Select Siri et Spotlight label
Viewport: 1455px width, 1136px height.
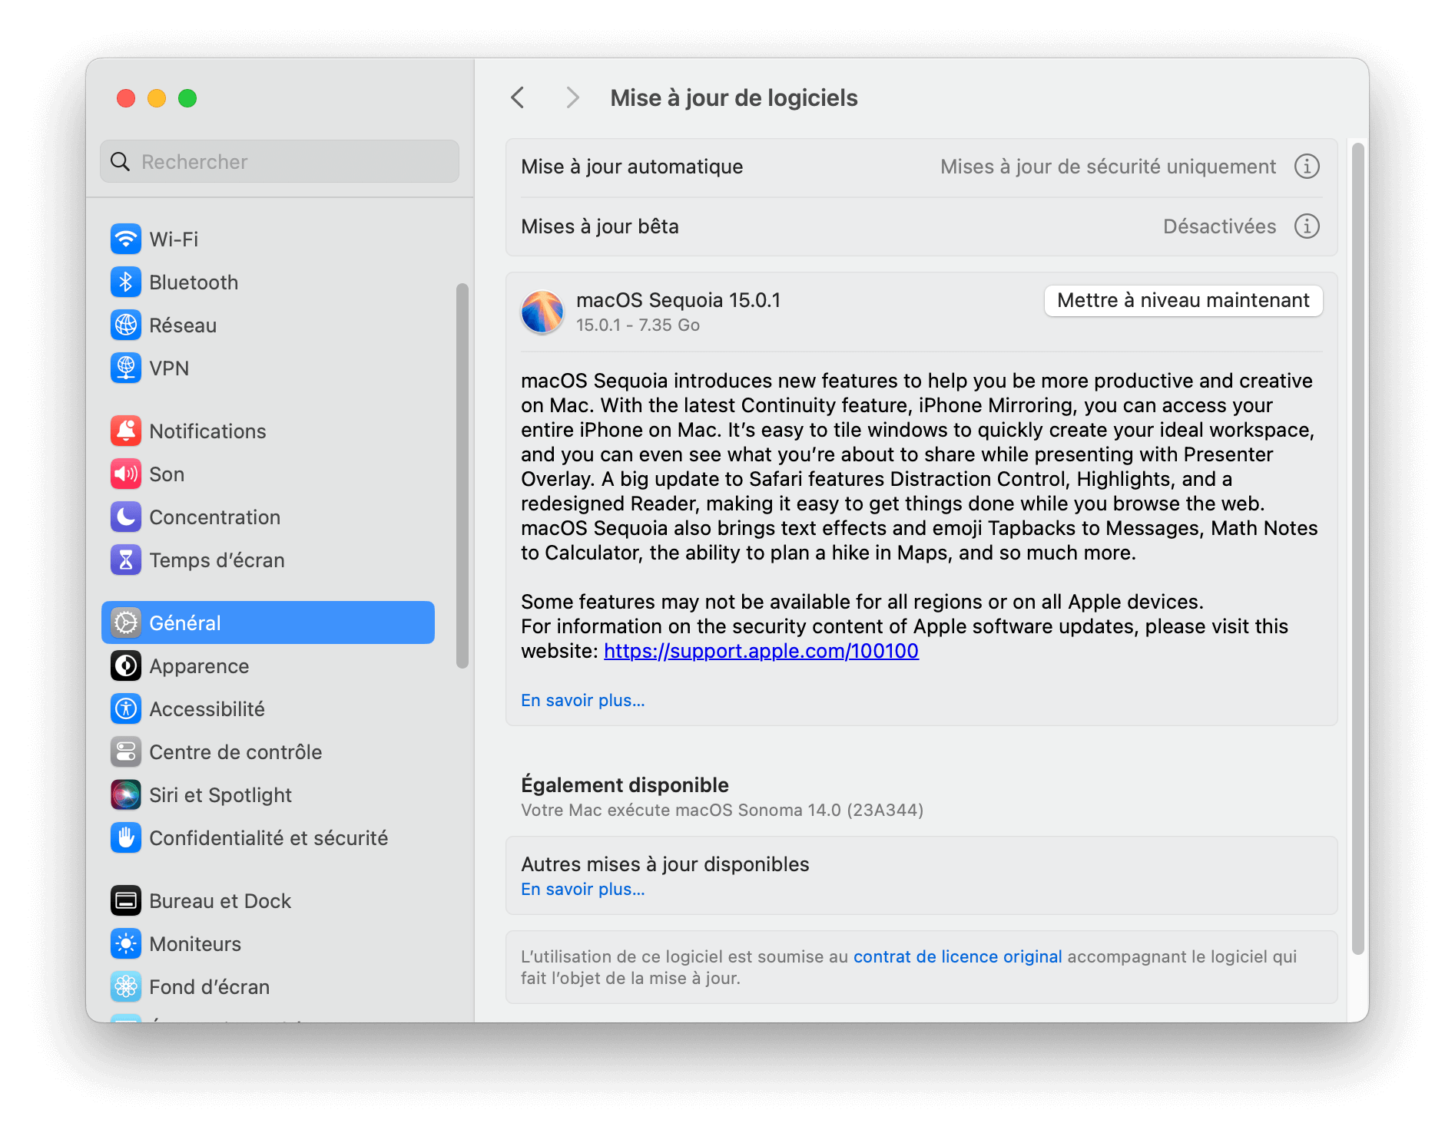pos(220,795)
